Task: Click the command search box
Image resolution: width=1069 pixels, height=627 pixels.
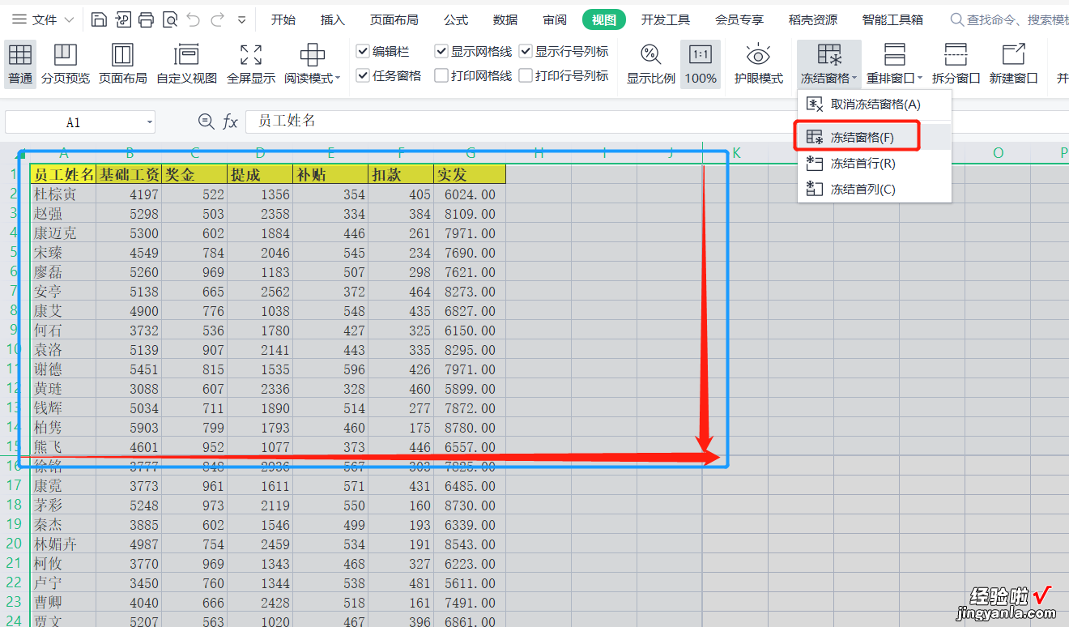Action: 1009,19
